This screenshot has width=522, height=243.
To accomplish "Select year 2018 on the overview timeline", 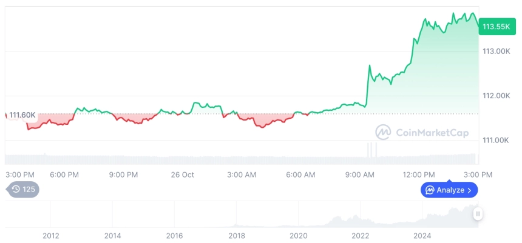I will click(236, 235).
